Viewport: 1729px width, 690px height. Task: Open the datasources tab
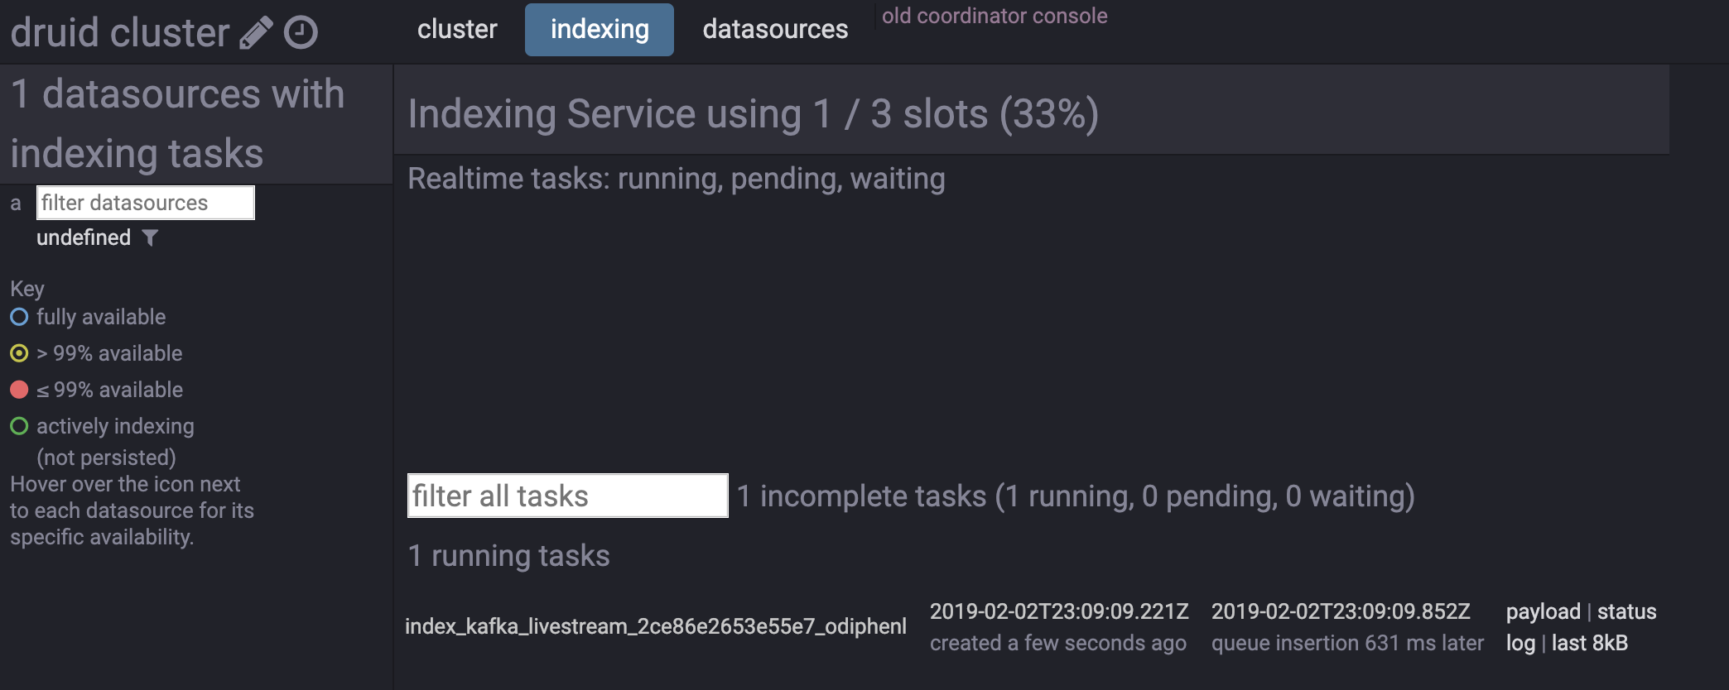[x=775, y=30]
